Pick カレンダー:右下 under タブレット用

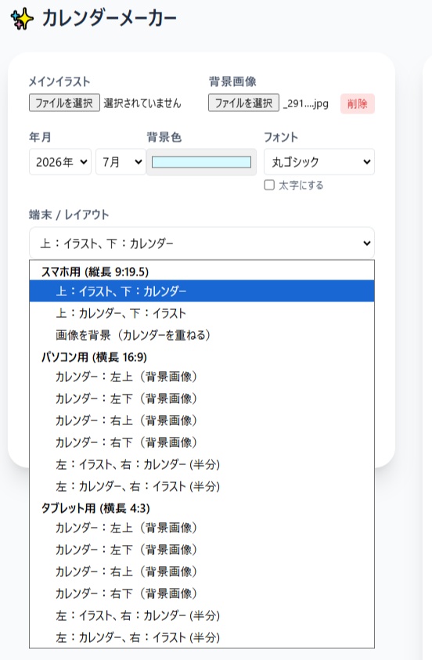(202, 593)
